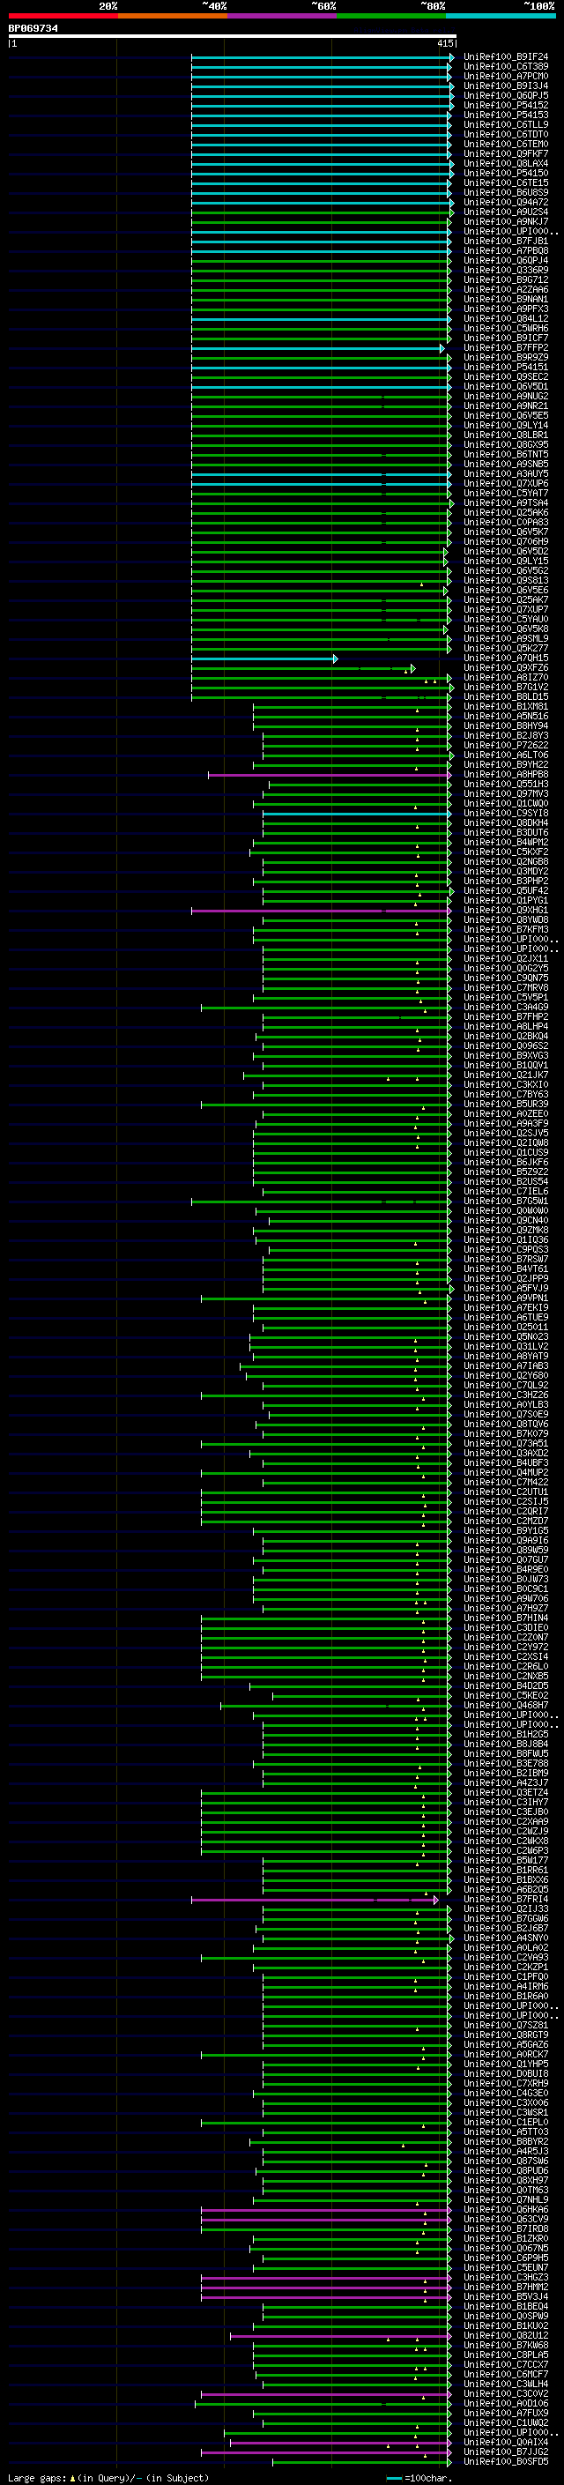Open the UniRef100_B7FJB1 entry

(505, 242)
